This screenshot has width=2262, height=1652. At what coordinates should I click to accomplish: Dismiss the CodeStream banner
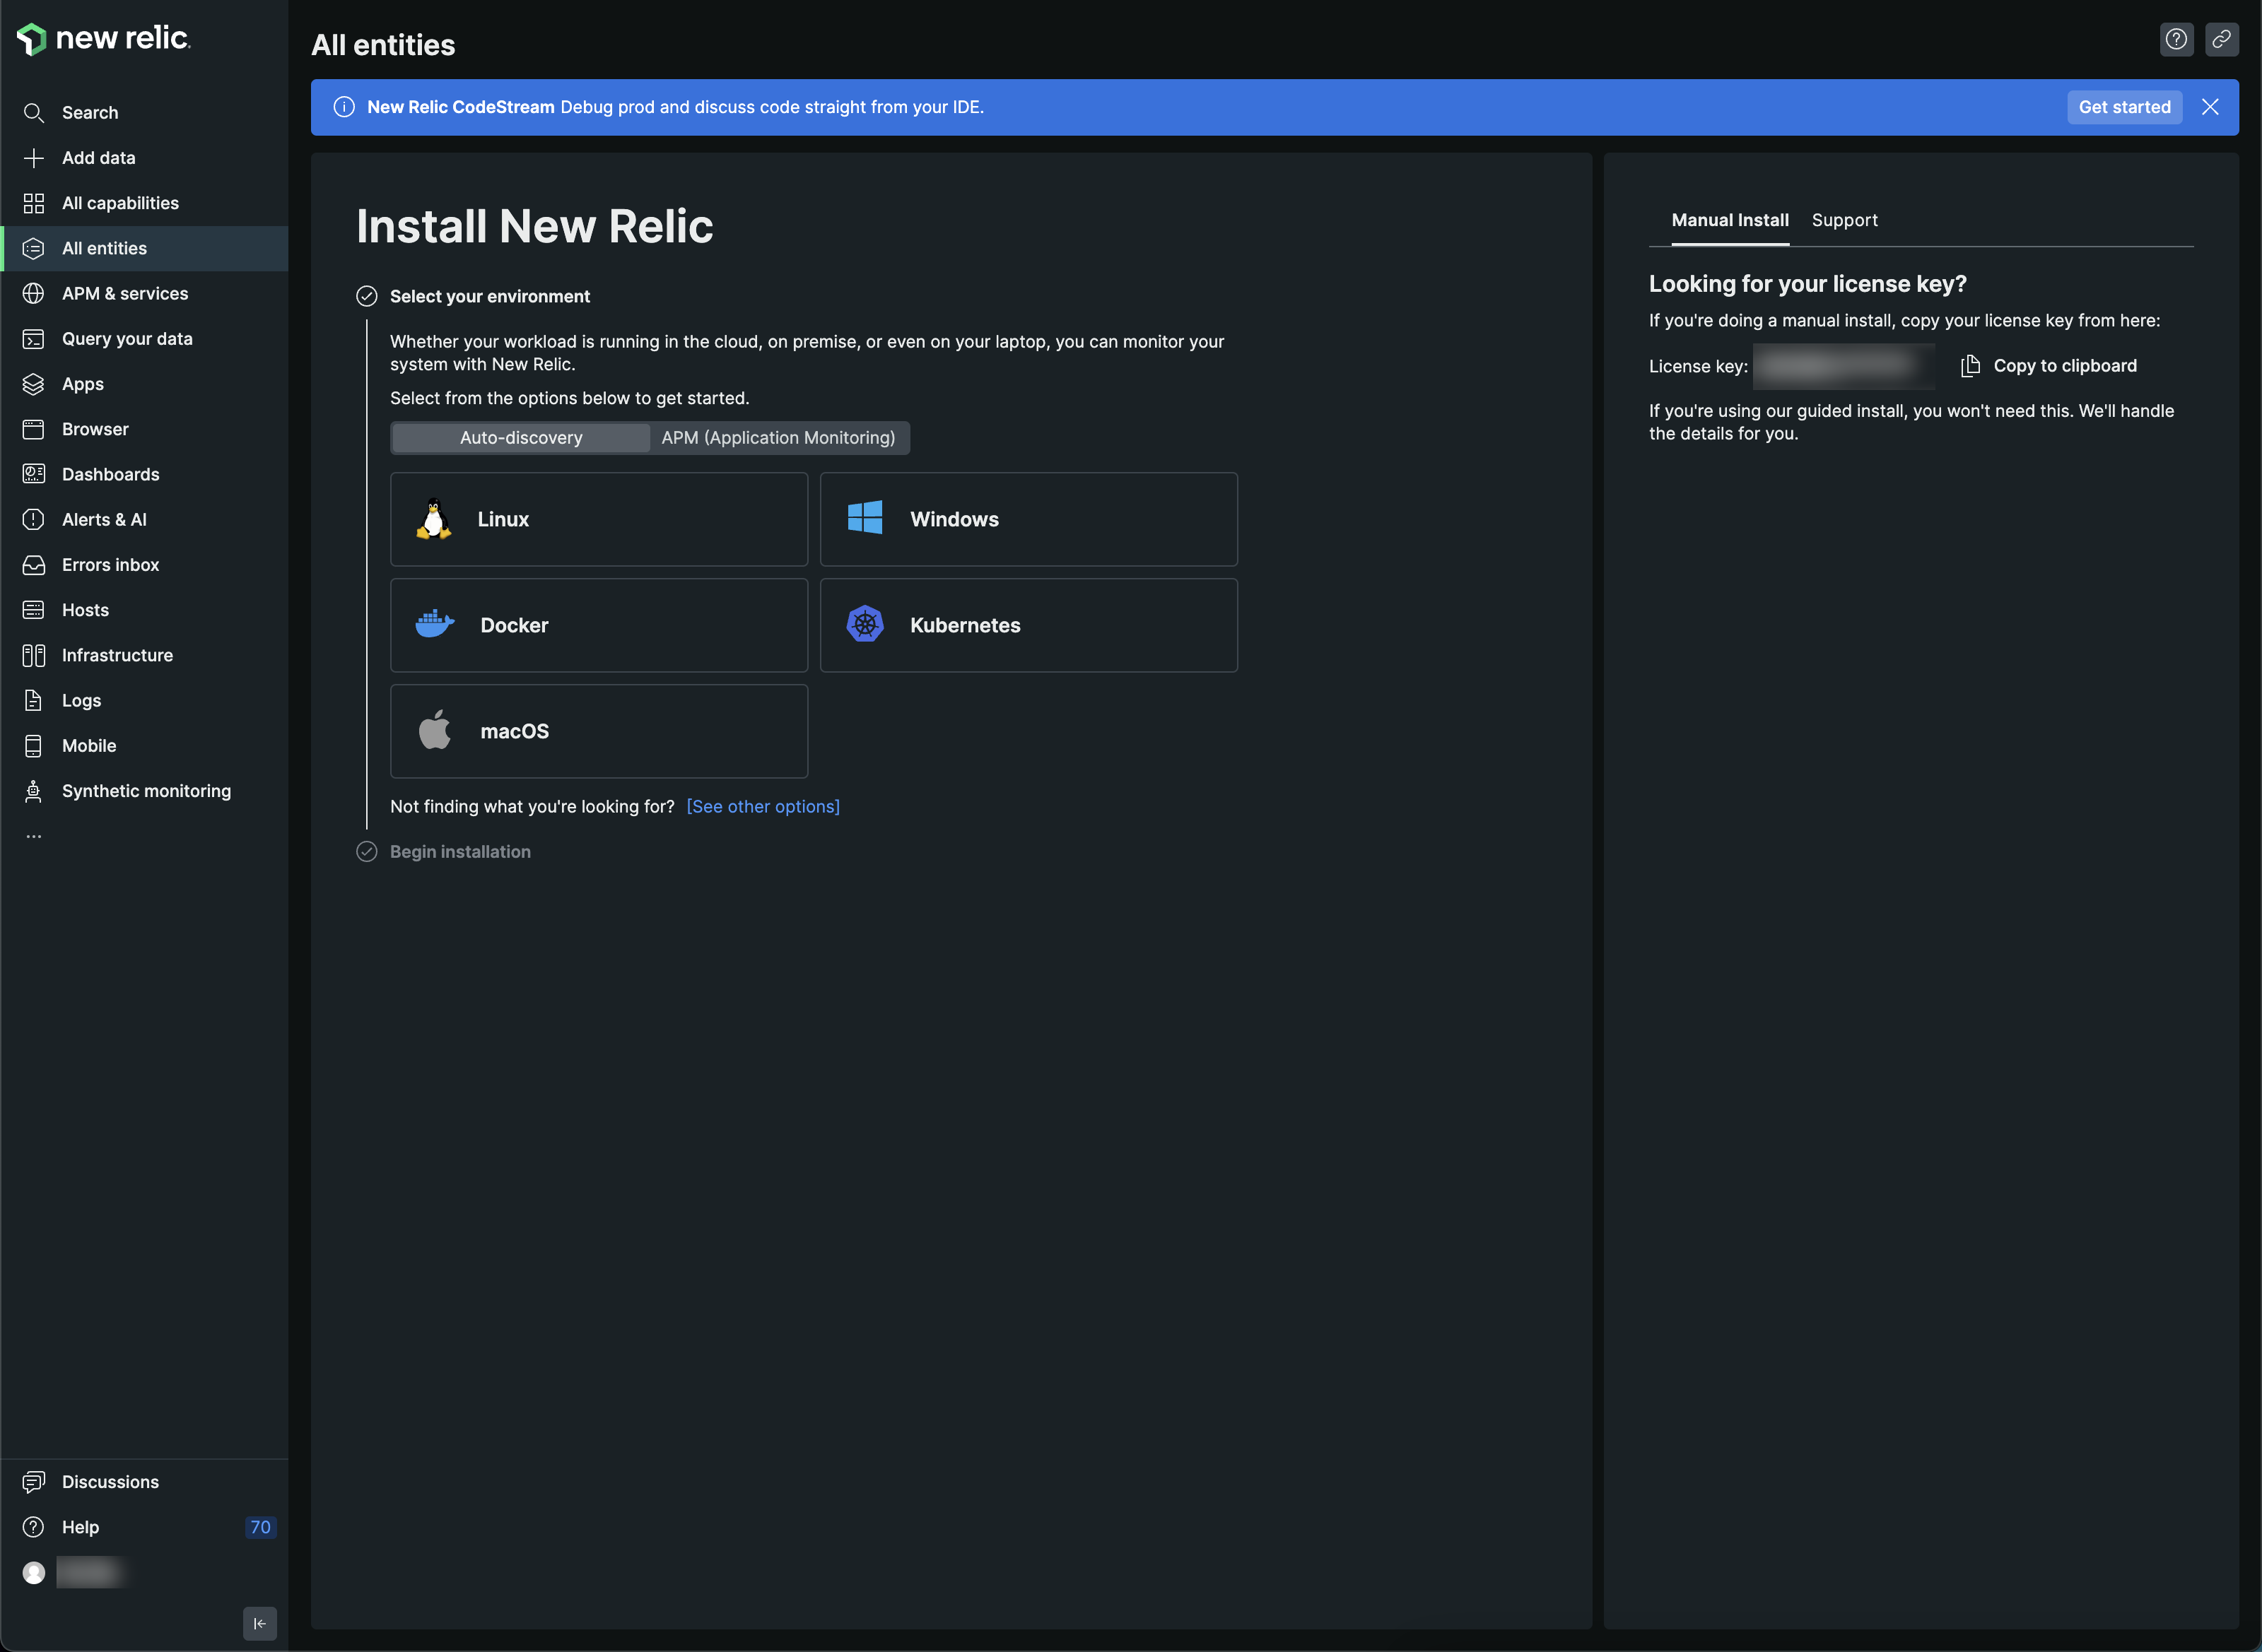[x=2211, y=107]
